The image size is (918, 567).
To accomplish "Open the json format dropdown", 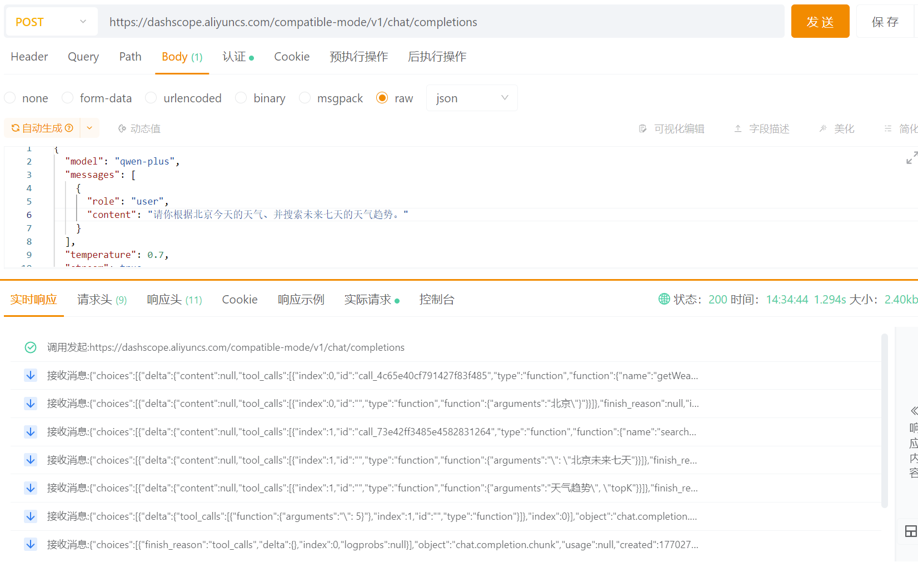I will [472, 98].
